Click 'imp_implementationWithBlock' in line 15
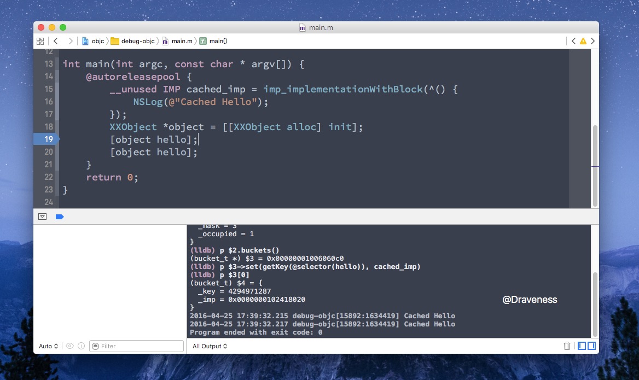 [x=343, y=89]
